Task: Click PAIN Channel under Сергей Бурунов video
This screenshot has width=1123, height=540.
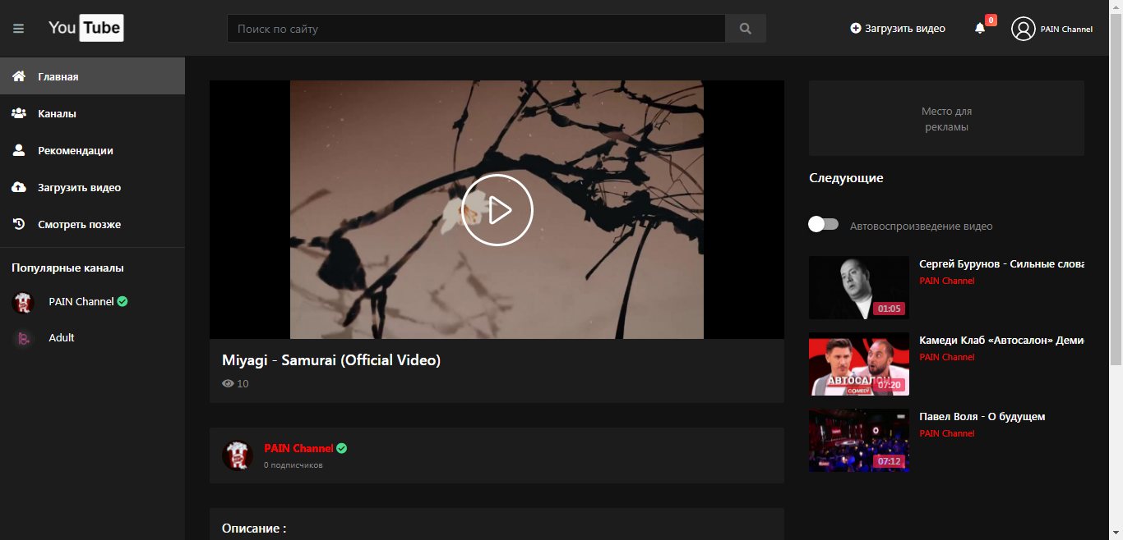Action: point(947,281)
